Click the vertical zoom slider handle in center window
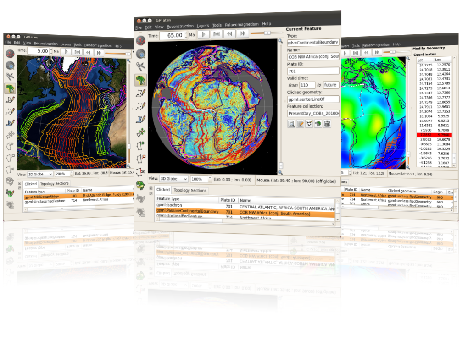 (280, 165)
